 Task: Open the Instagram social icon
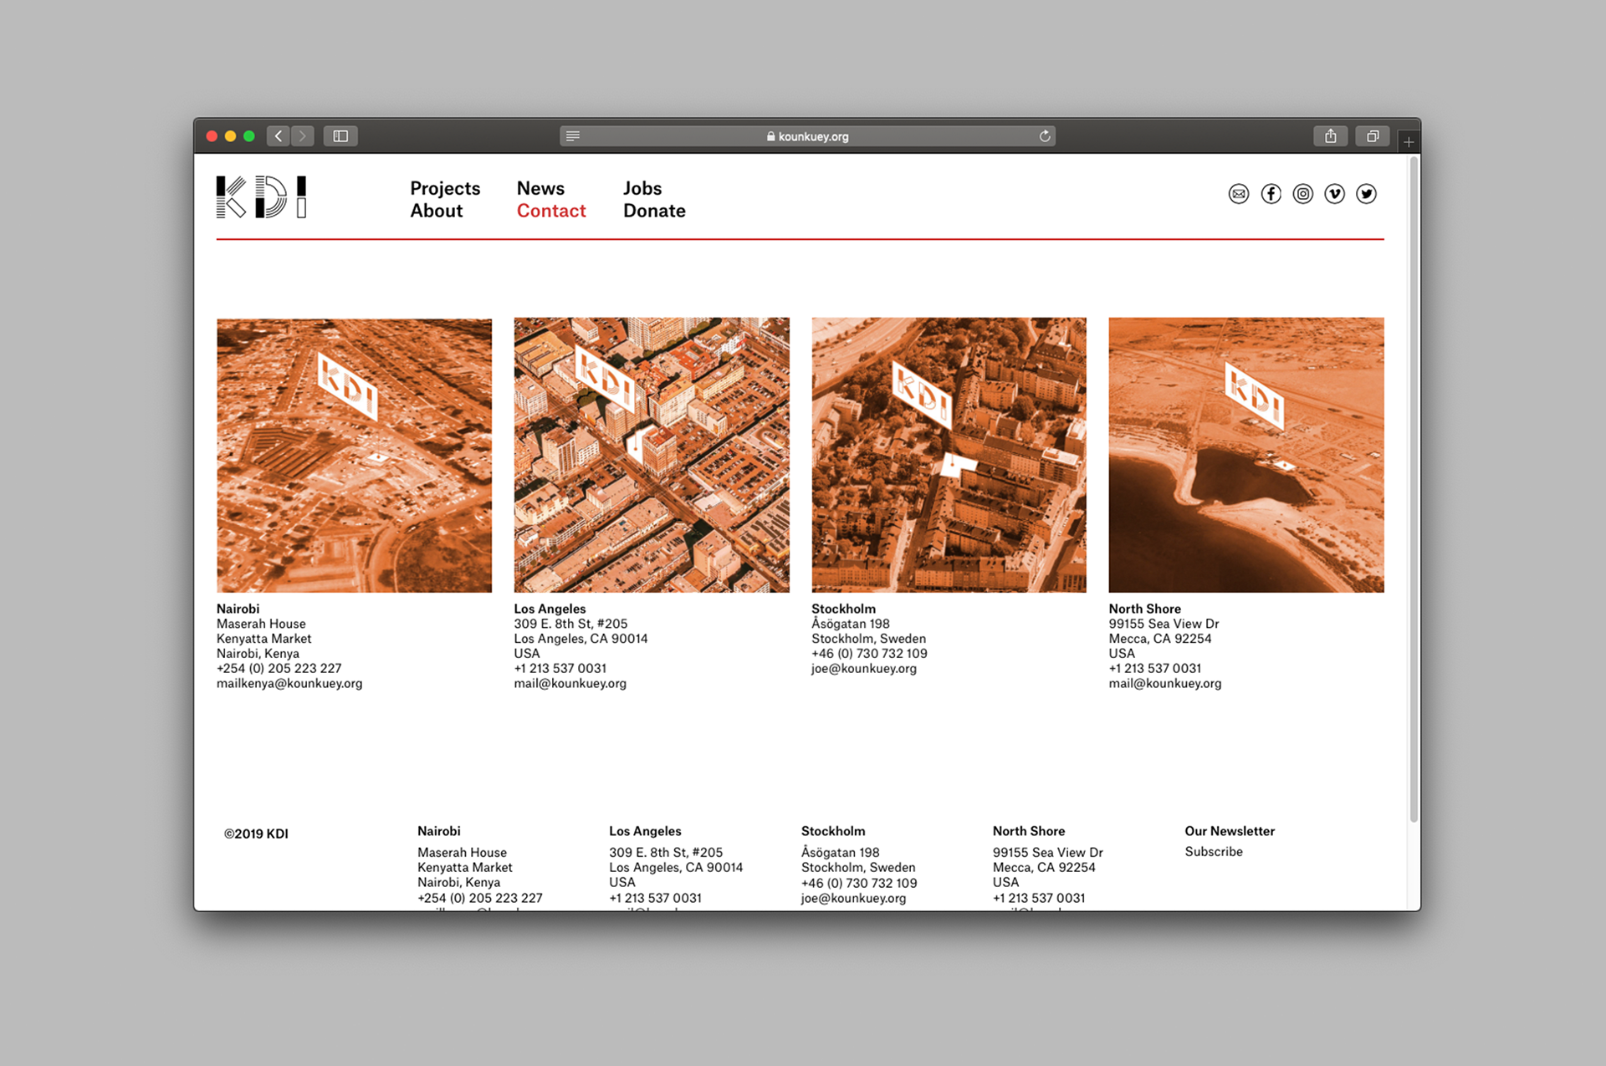[1302, 194]
